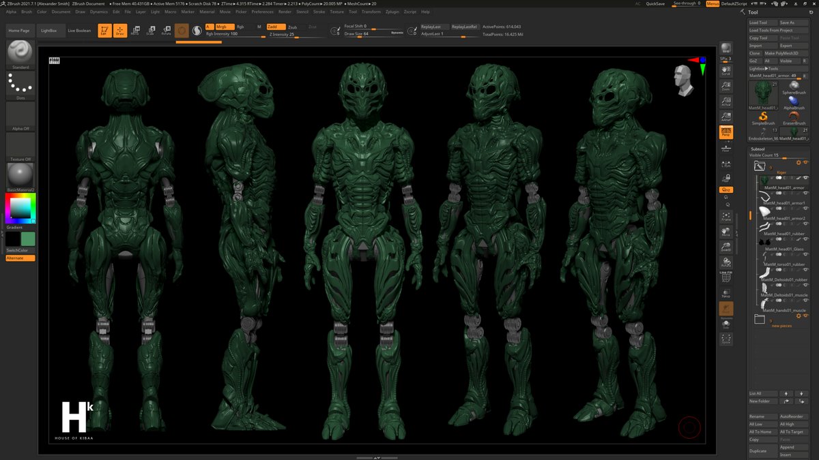Select the SphereBrush tool thumbnail
819x460 pixels.
click(x=793, y=87)
